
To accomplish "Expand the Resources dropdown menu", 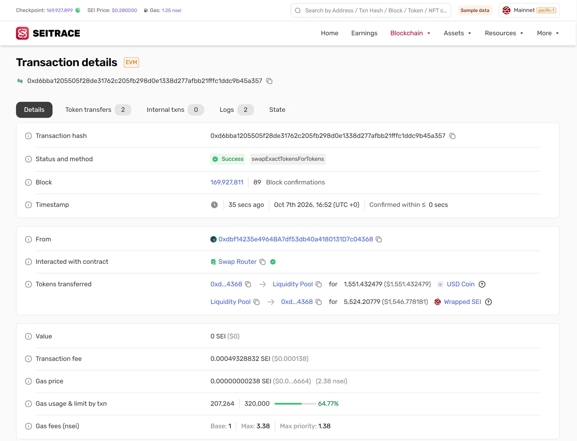I will tap(504, 33).
